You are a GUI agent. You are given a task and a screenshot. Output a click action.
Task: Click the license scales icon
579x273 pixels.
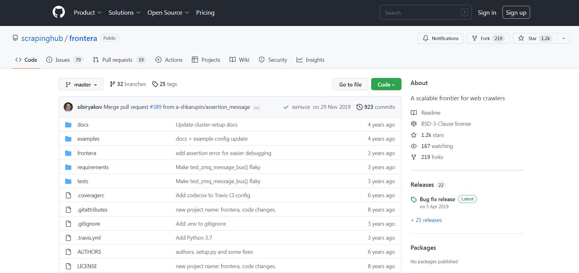[414, 124]
